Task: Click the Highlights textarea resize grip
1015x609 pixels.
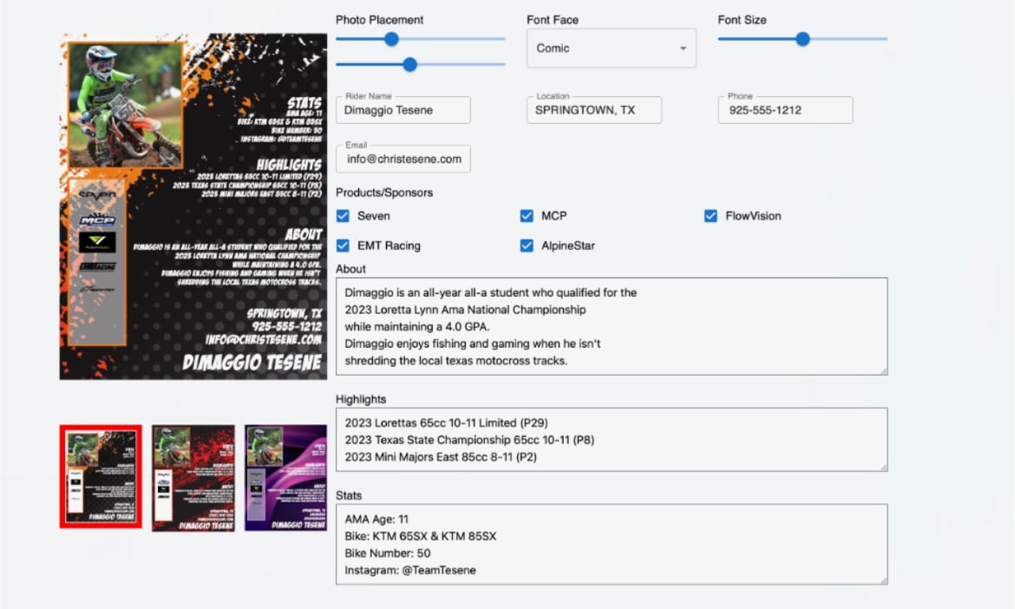Action: pos(883,467)
